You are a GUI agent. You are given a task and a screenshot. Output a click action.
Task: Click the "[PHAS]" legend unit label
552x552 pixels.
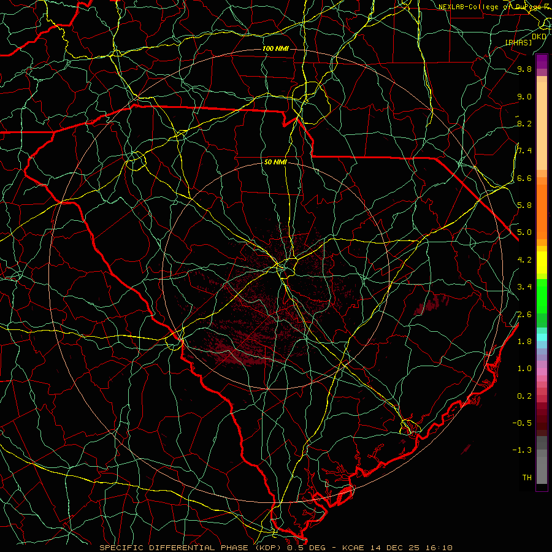[x=518, y=42]
